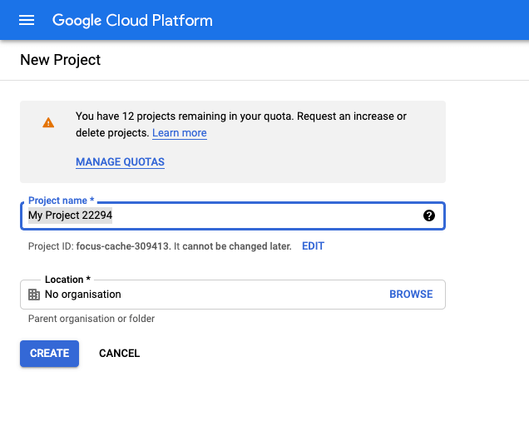This screenshot has width=529, height=441.
Task: Click the Project name help icon
Action: click(x=429, y=216)
